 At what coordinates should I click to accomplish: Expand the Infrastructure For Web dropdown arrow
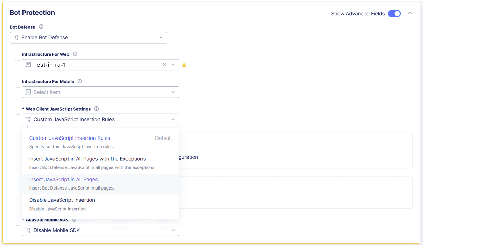(x=173, y=65)
